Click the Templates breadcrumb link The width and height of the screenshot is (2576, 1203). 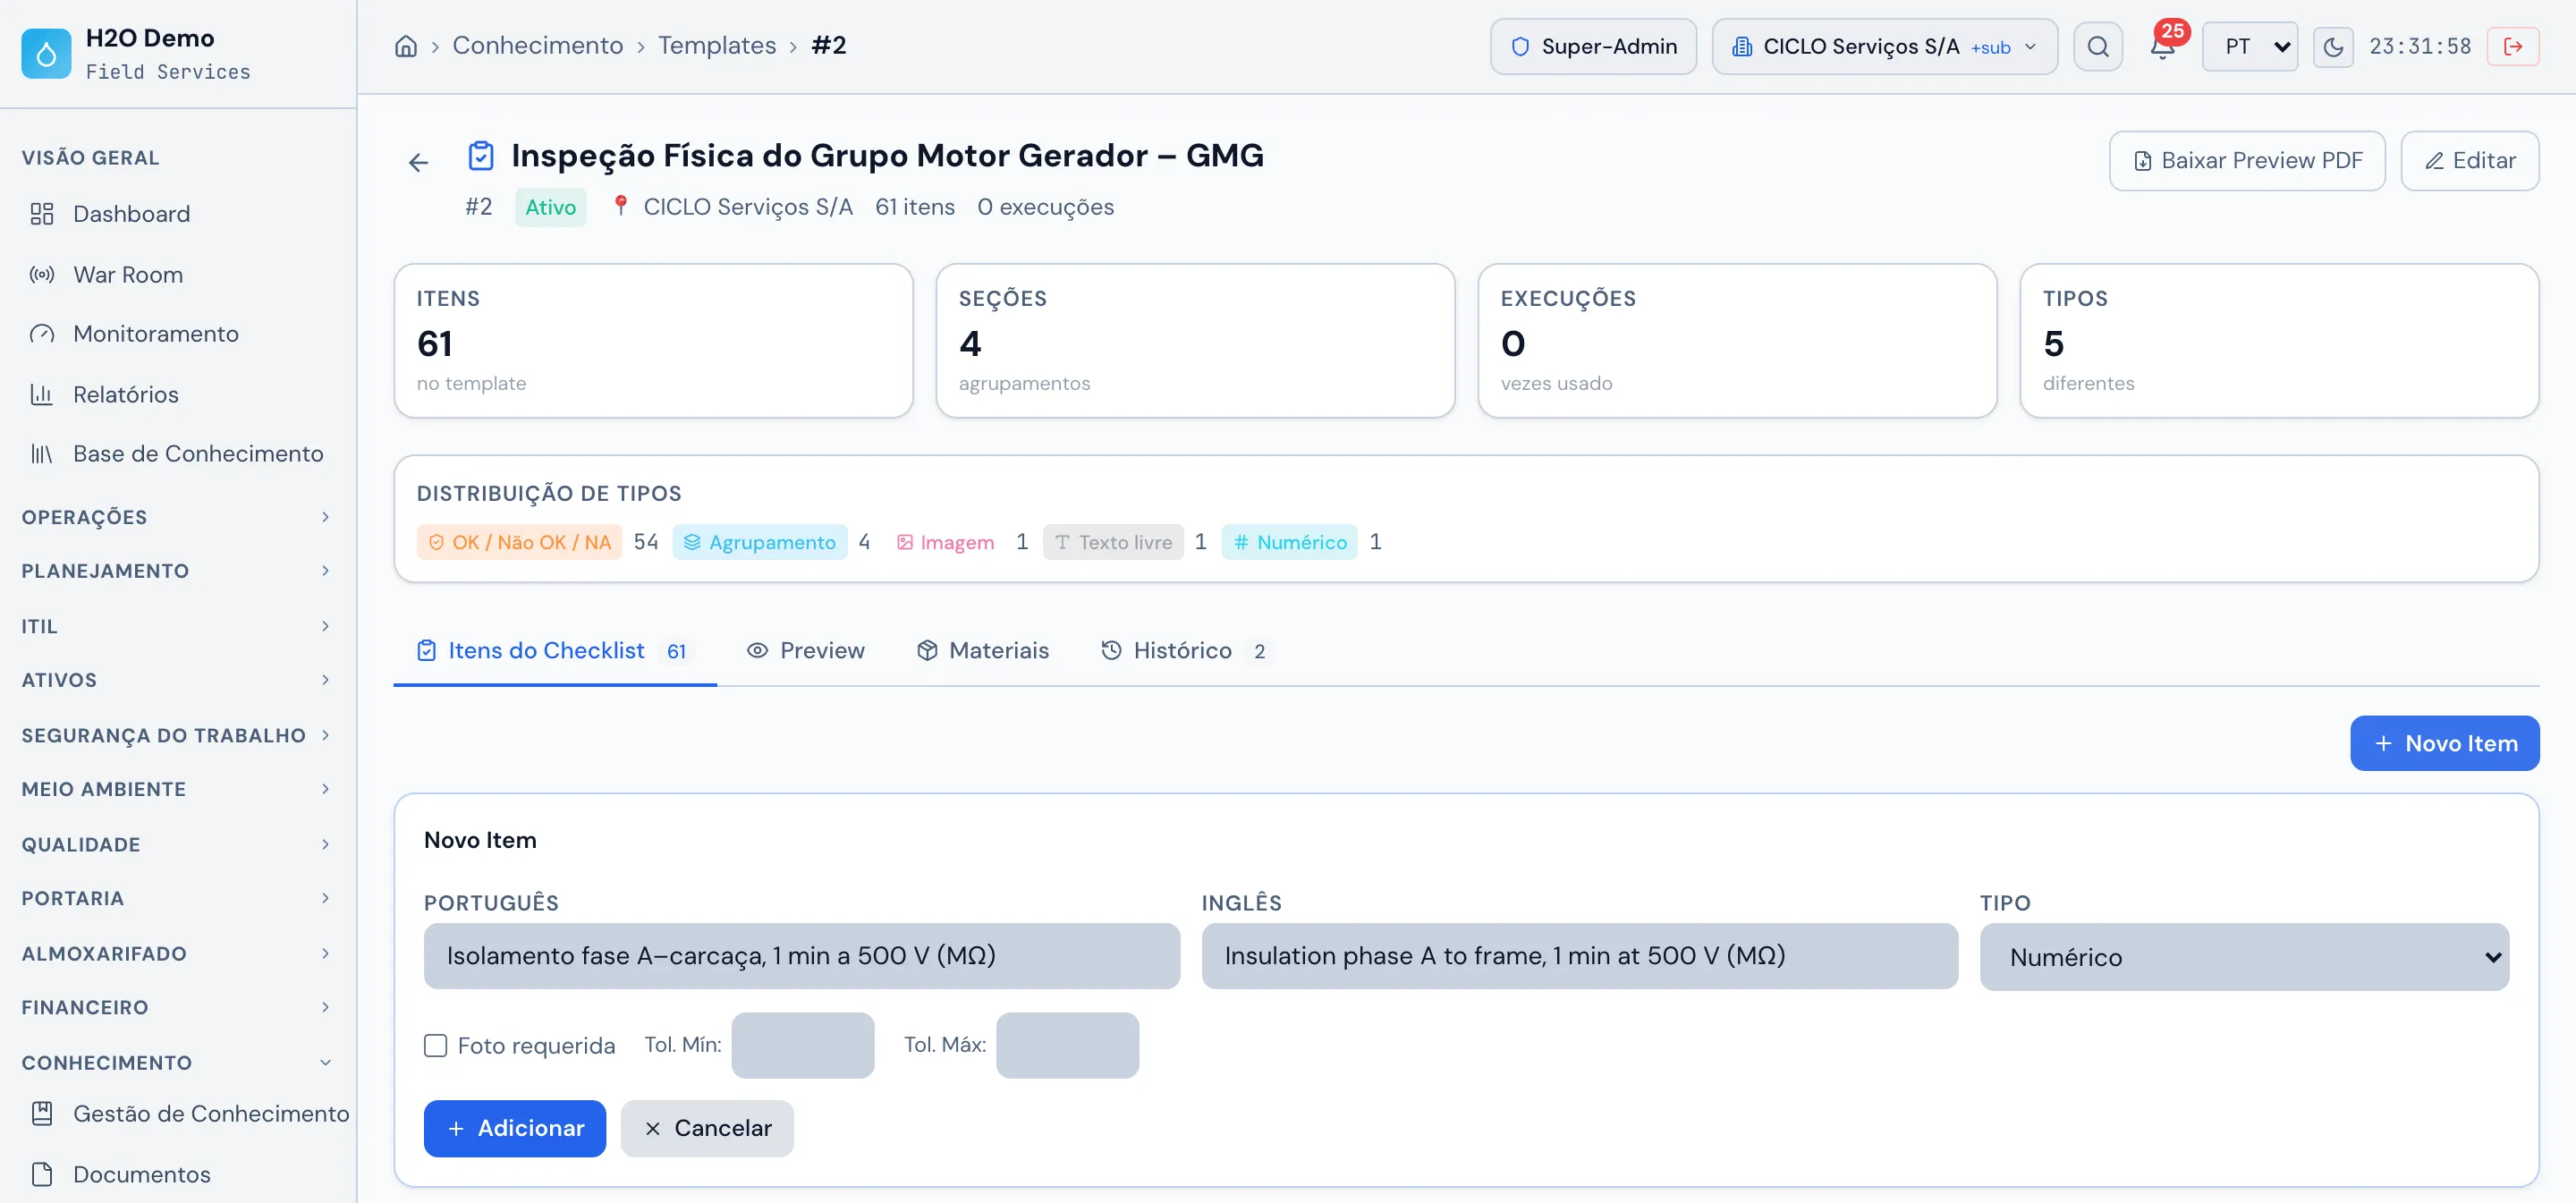point(717,46)
